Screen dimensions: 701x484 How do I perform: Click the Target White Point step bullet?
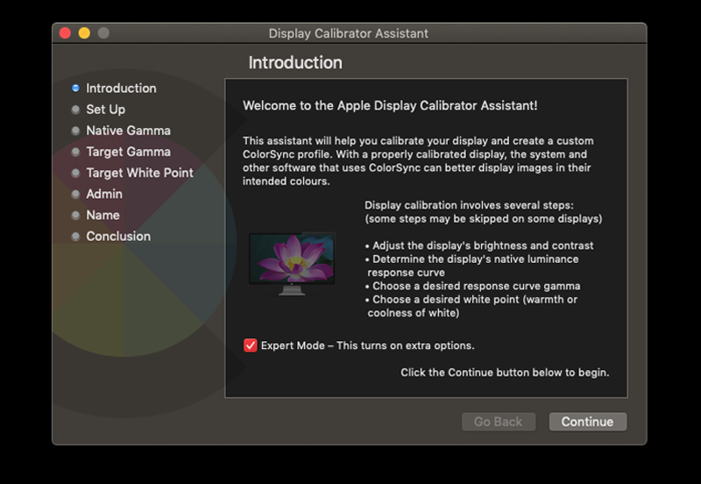point(76,173)
